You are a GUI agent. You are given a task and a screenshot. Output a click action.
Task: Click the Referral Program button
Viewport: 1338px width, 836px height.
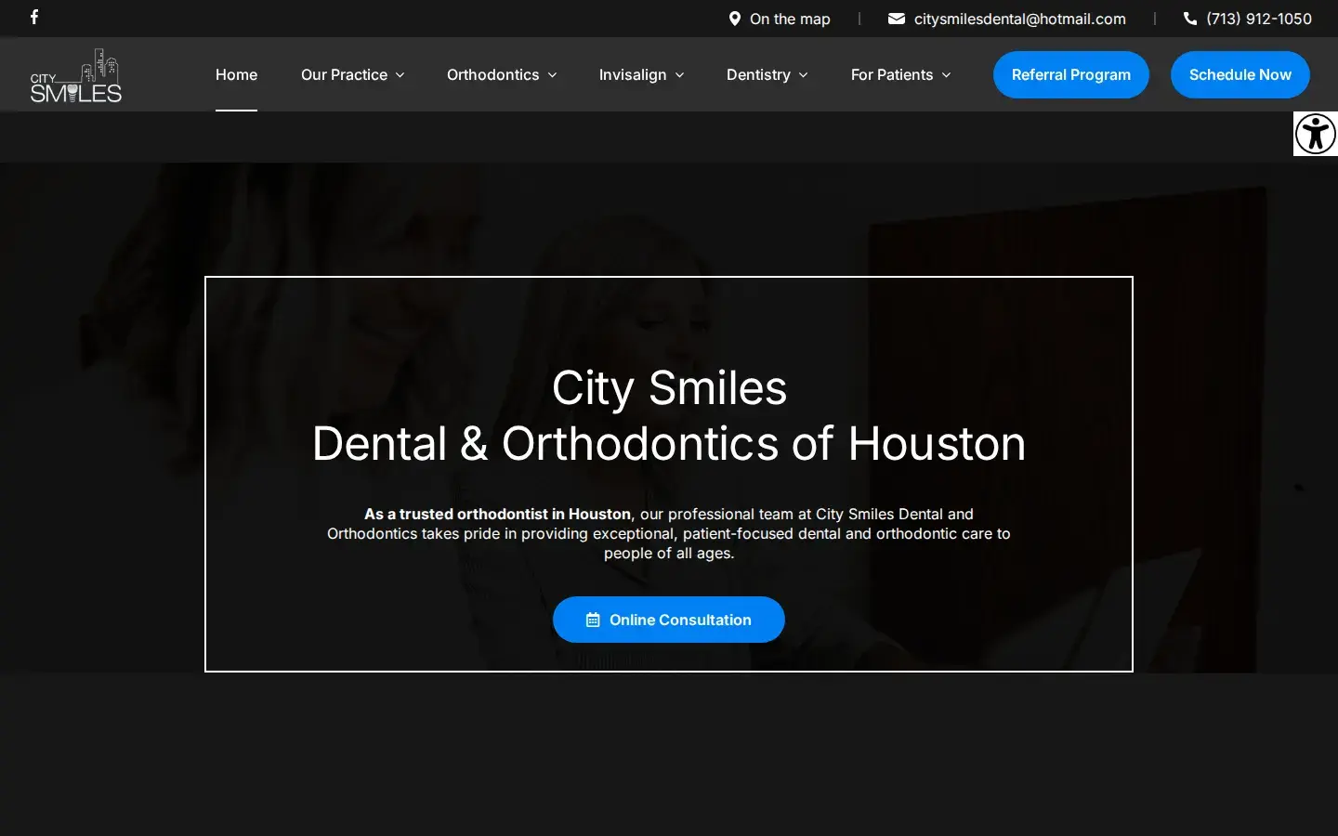pos(1071,74)
